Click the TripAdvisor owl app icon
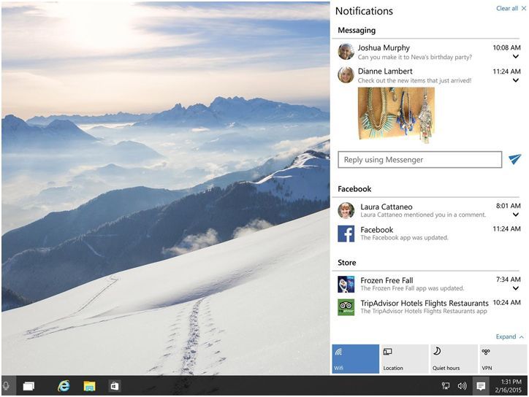This screenshot has height=397, width=529. coord(346,307)
